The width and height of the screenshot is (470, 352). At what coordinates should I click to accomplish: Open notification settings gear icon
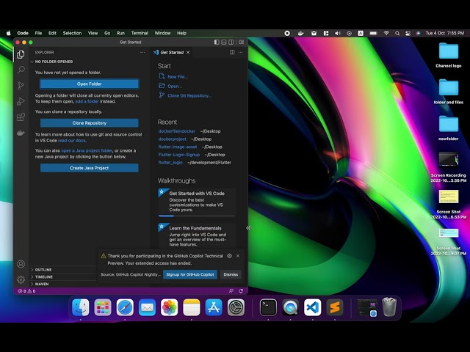(x=229, y=256)
